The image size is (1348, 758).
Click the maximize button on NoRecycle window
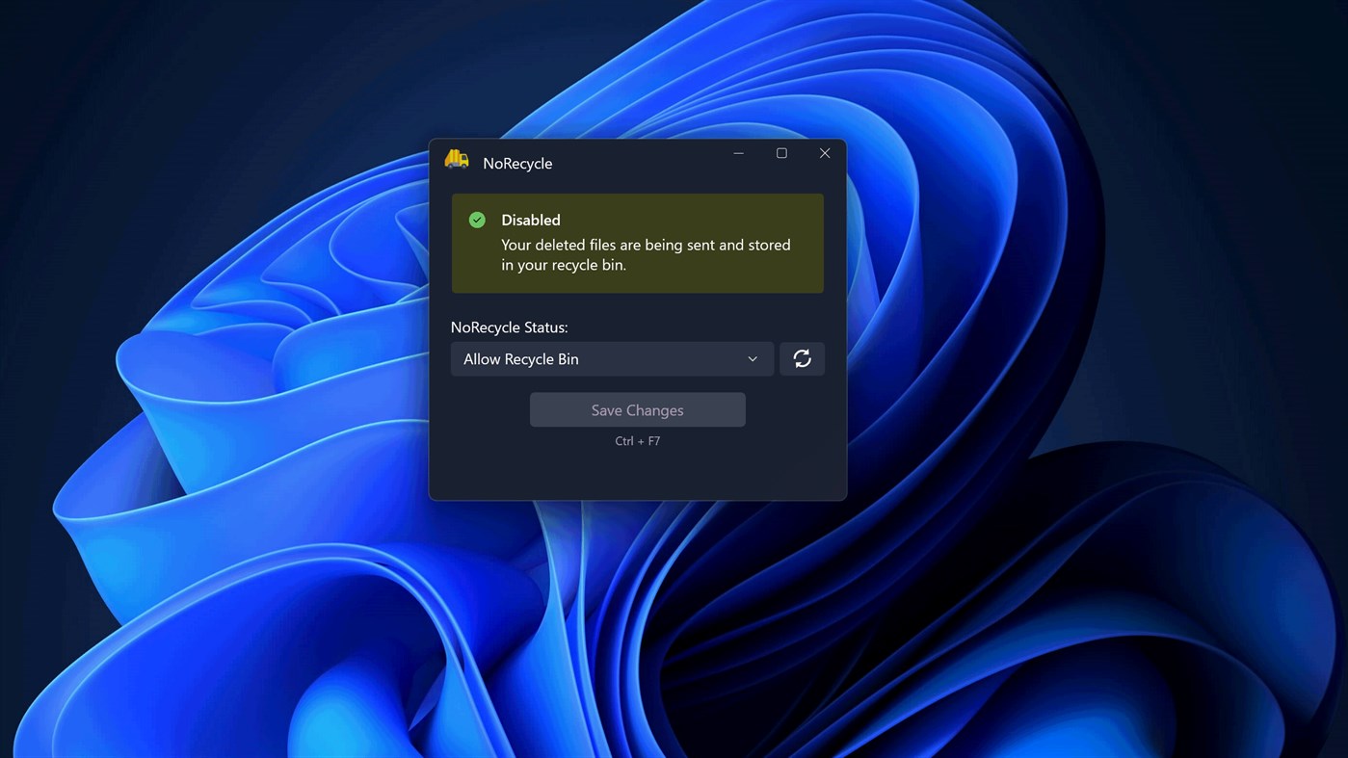(781, 152)
